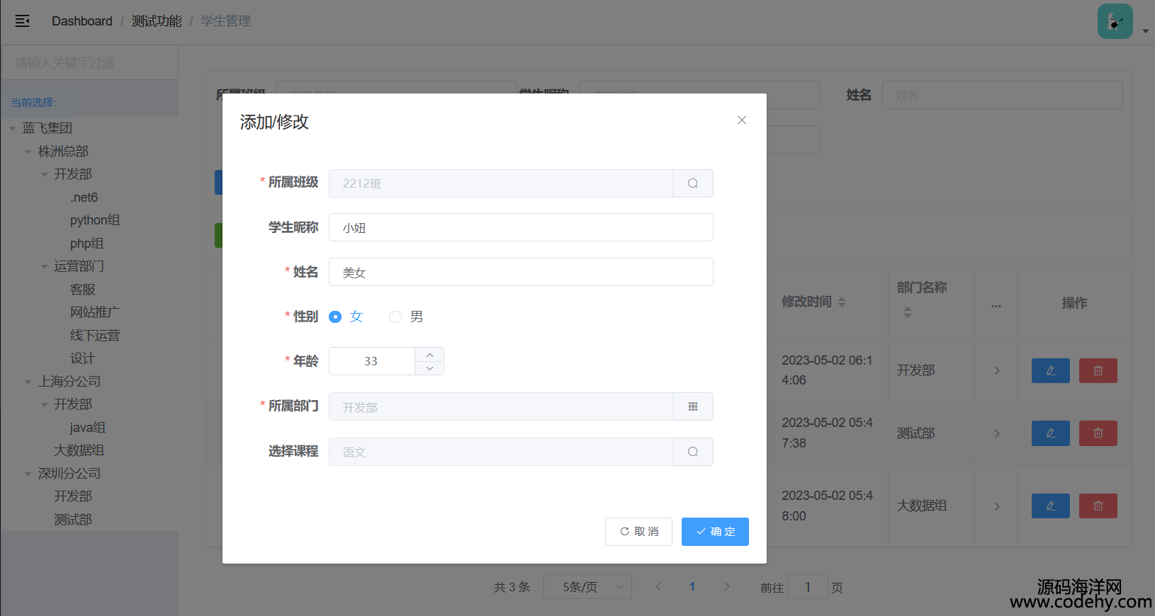Close the 添加/修改 dialog with the X
1155x616 pixels.
pyautogui.click(x=742, y=120)
